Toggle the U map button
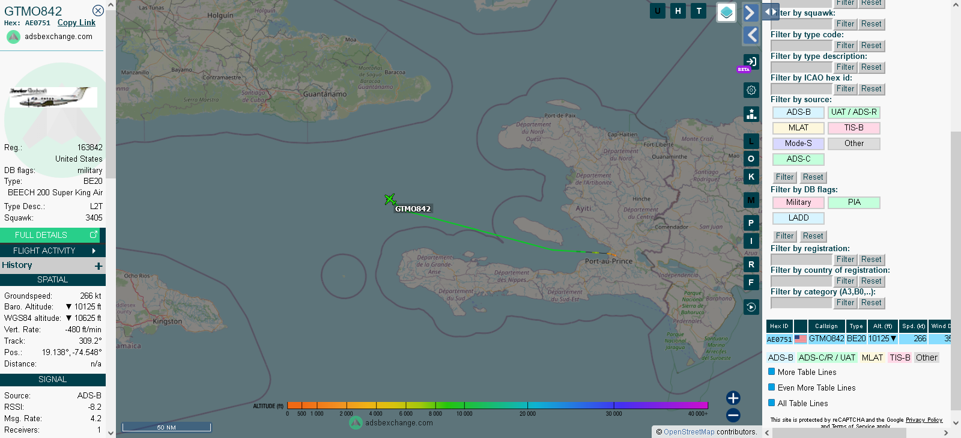This screenshot has height=438, width=961. (658, 11)
